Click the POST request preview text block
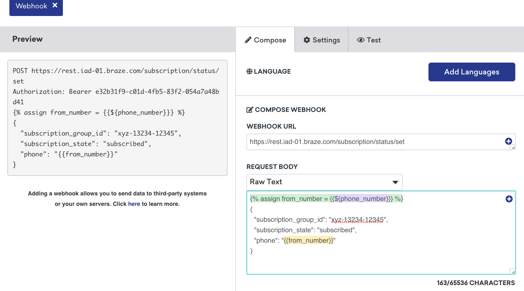Screen dimensions: 524x291 [117, 118]
